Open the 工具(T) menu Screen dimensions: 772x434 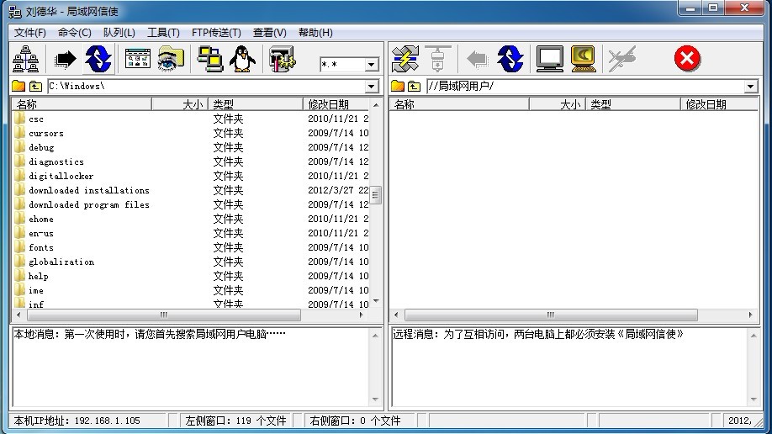[163, 33]
